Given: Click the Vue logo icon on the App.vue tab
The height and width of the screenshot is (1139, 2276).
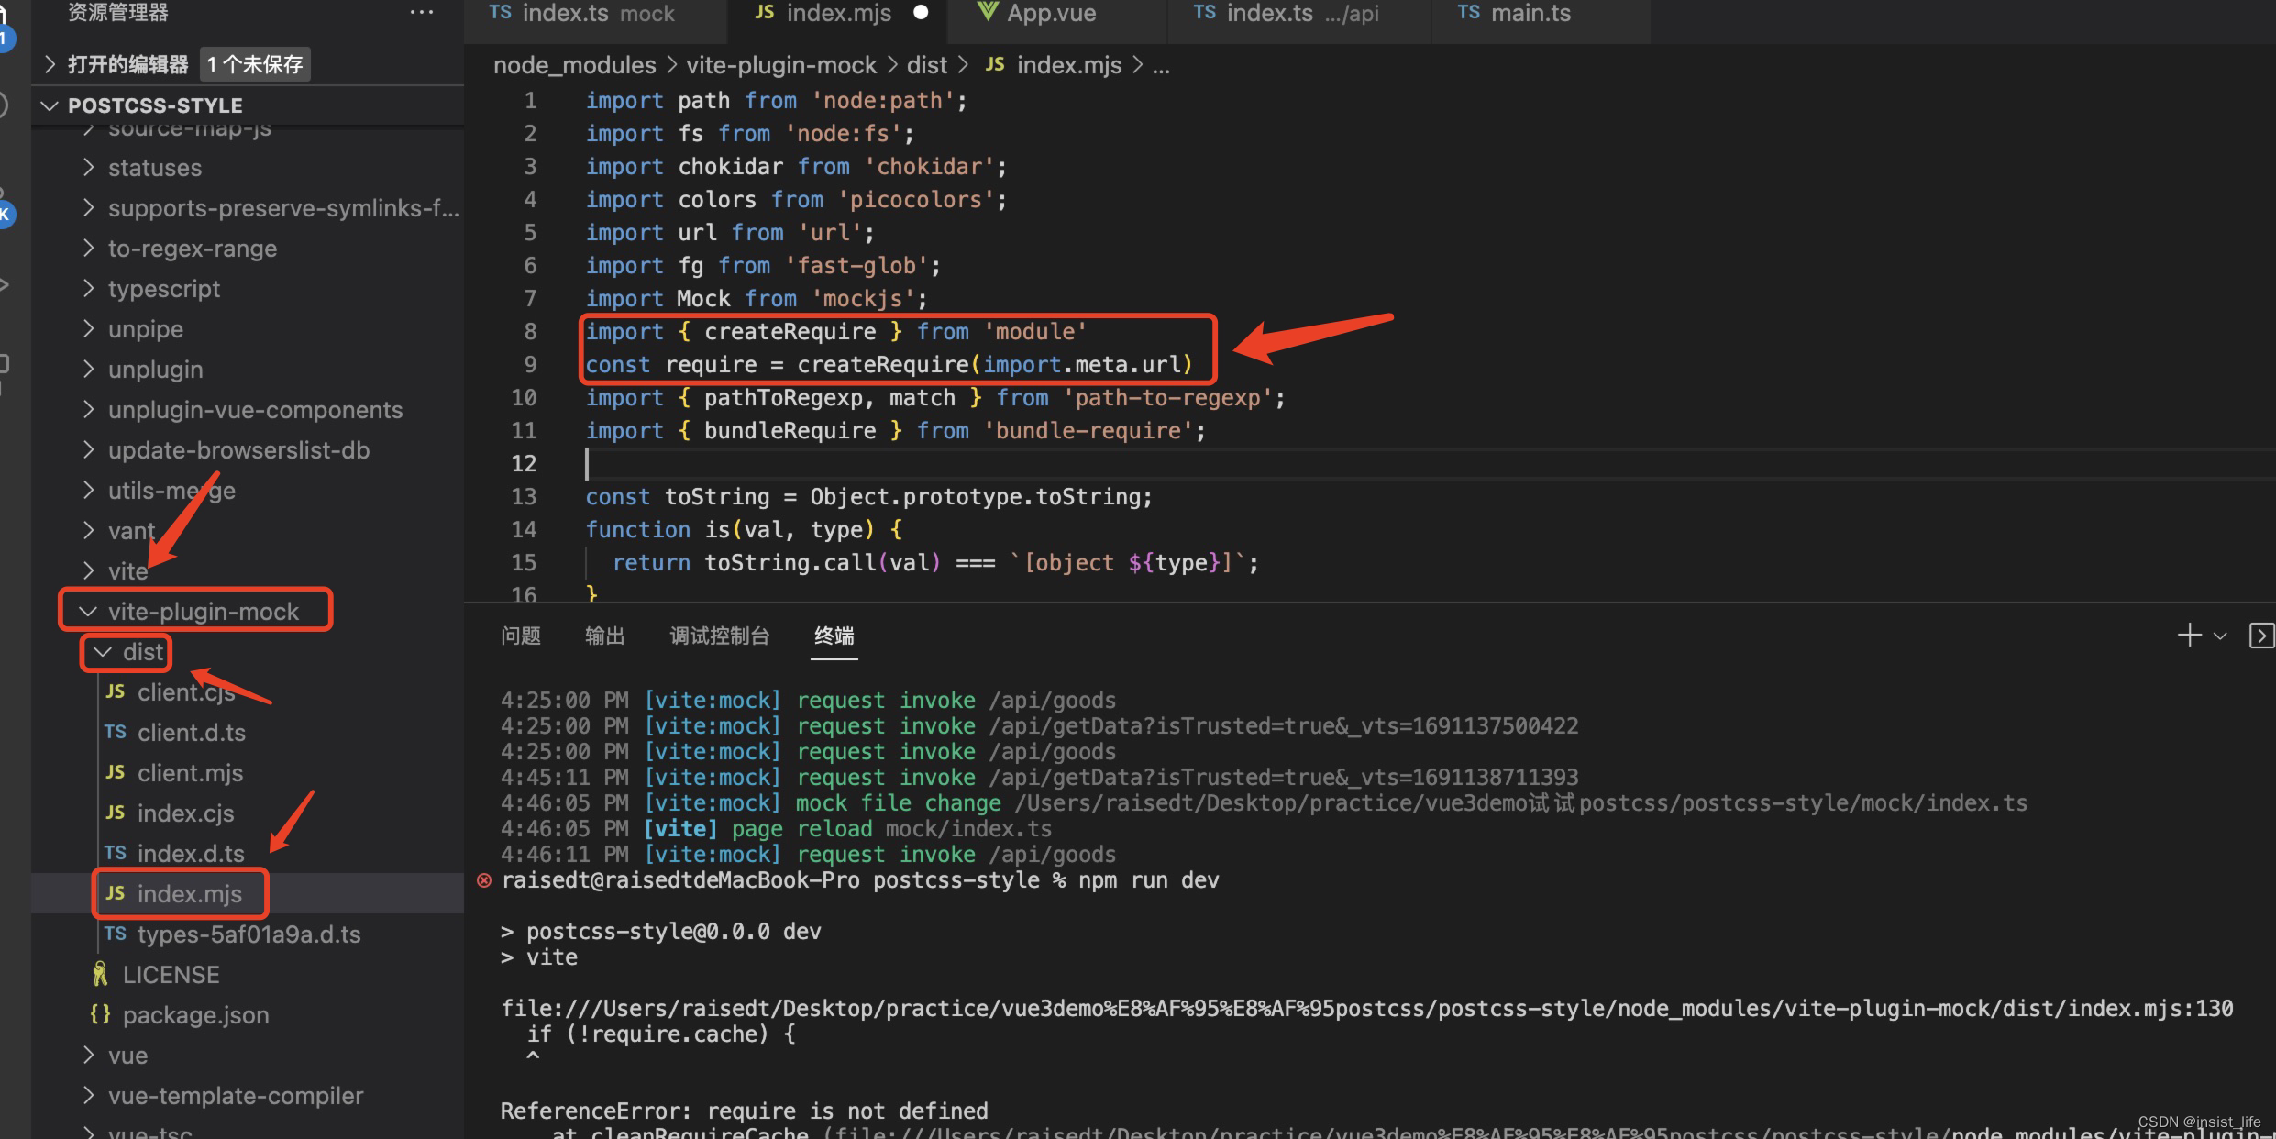Looking at the screenshot, I should coord(988,13).
